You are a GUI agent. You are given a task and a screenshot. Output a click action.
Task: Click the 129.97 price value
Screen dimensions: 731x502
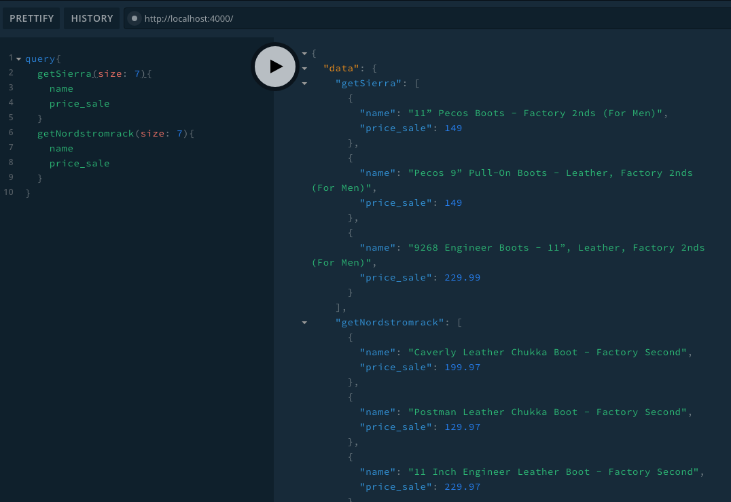(463, 427)
